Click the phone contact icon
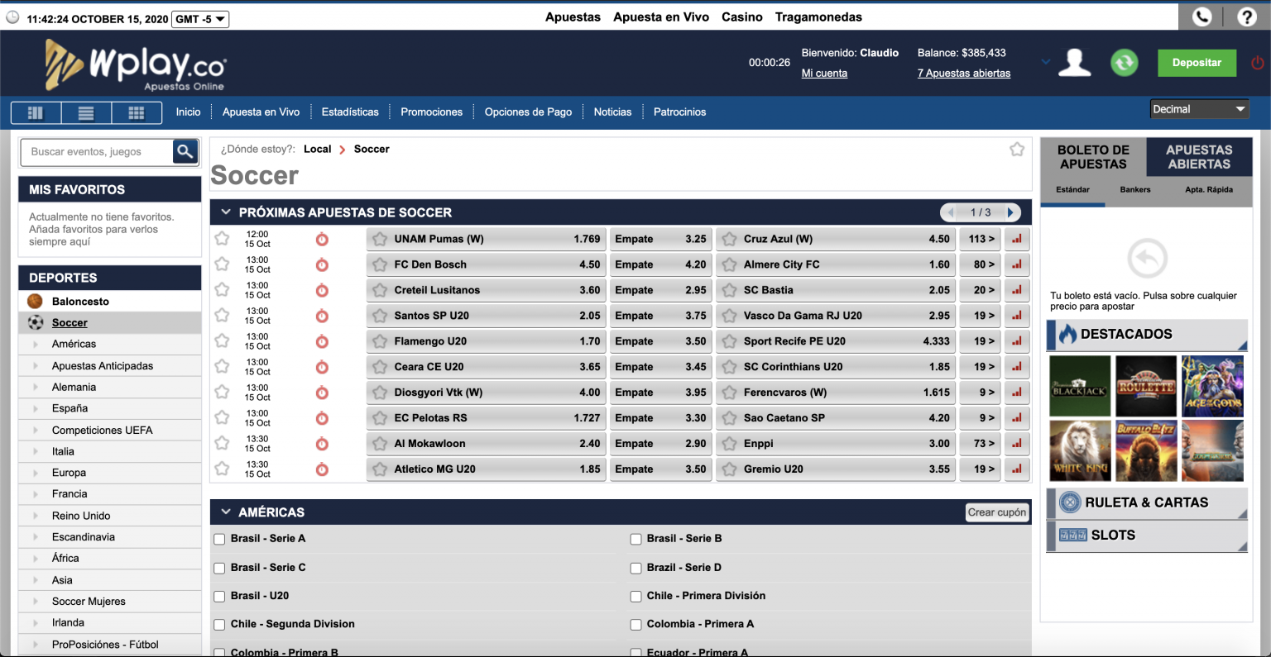 tap(1201, 17)
